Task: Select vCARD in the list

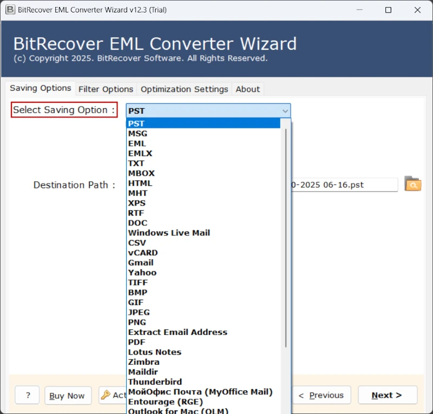Action: click(x=204, y=253)
